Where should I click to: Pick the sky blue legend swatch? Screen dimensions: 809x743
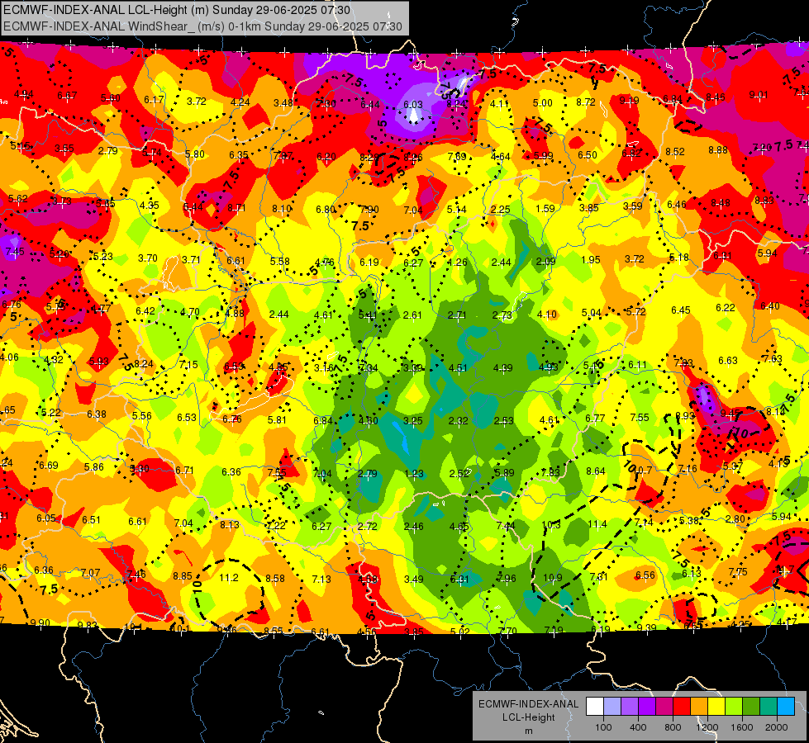pyautogui.click(x=786, y=707)
